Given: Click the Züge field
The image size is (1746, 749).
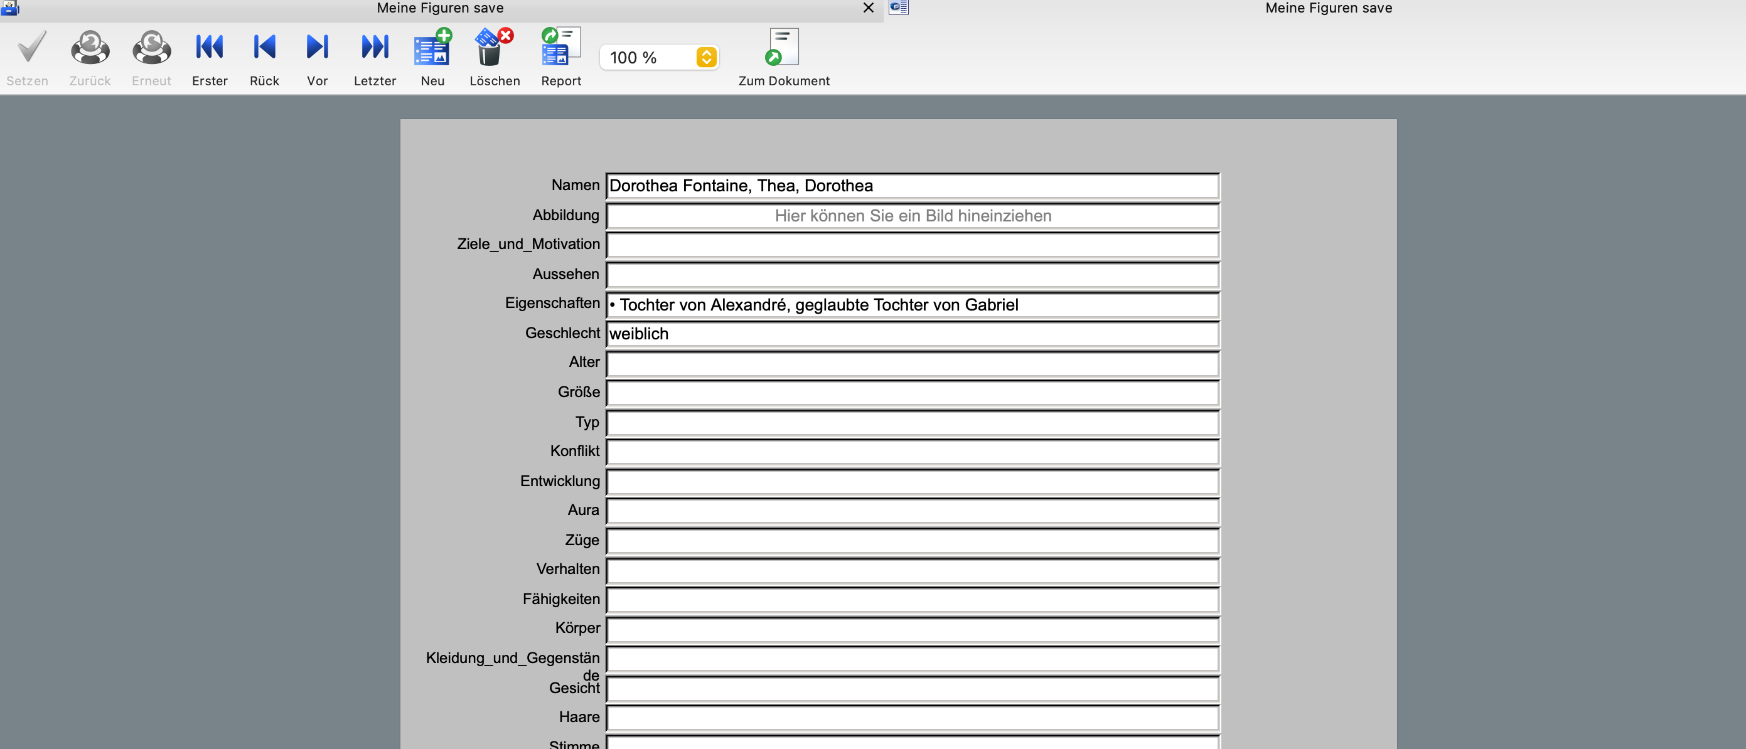Looking at the screenshot, I should (913, 540).
